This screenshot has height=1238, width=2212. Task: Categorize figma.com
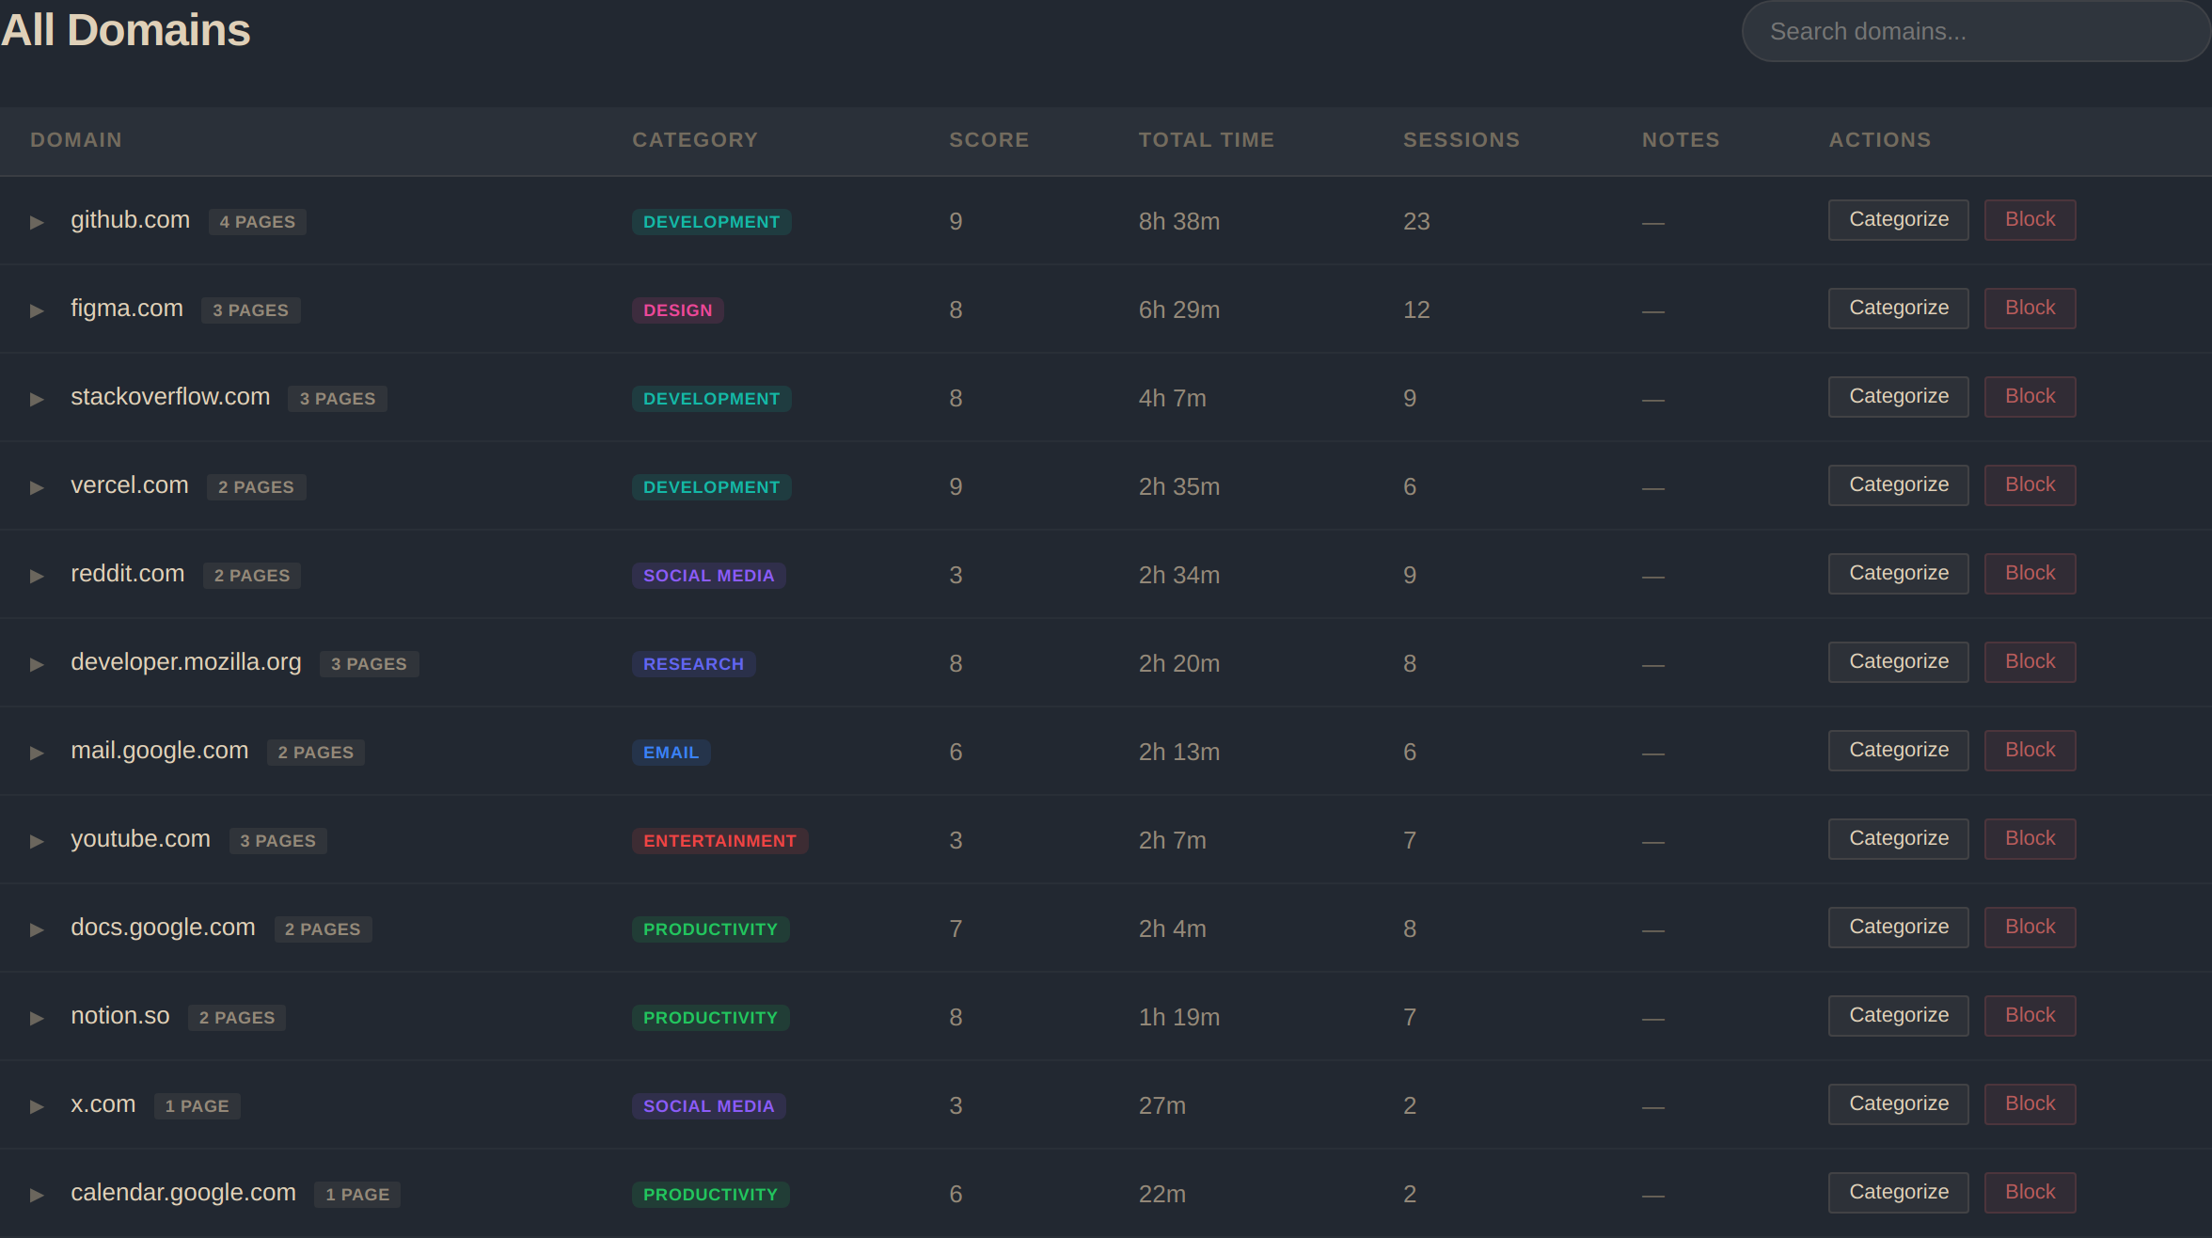[1898, 308]
